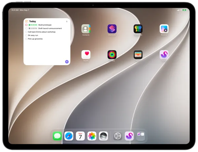Open the Draft launch announcement task text
Screen dimensions: 198x152
(50, 28)
